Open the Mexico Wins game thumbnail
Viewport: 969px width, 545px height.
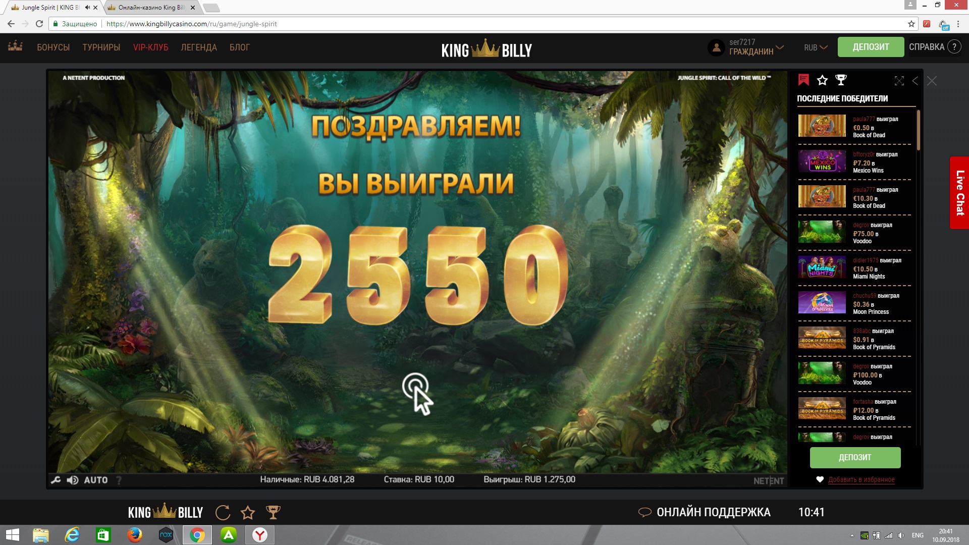(x=822, y=161)
